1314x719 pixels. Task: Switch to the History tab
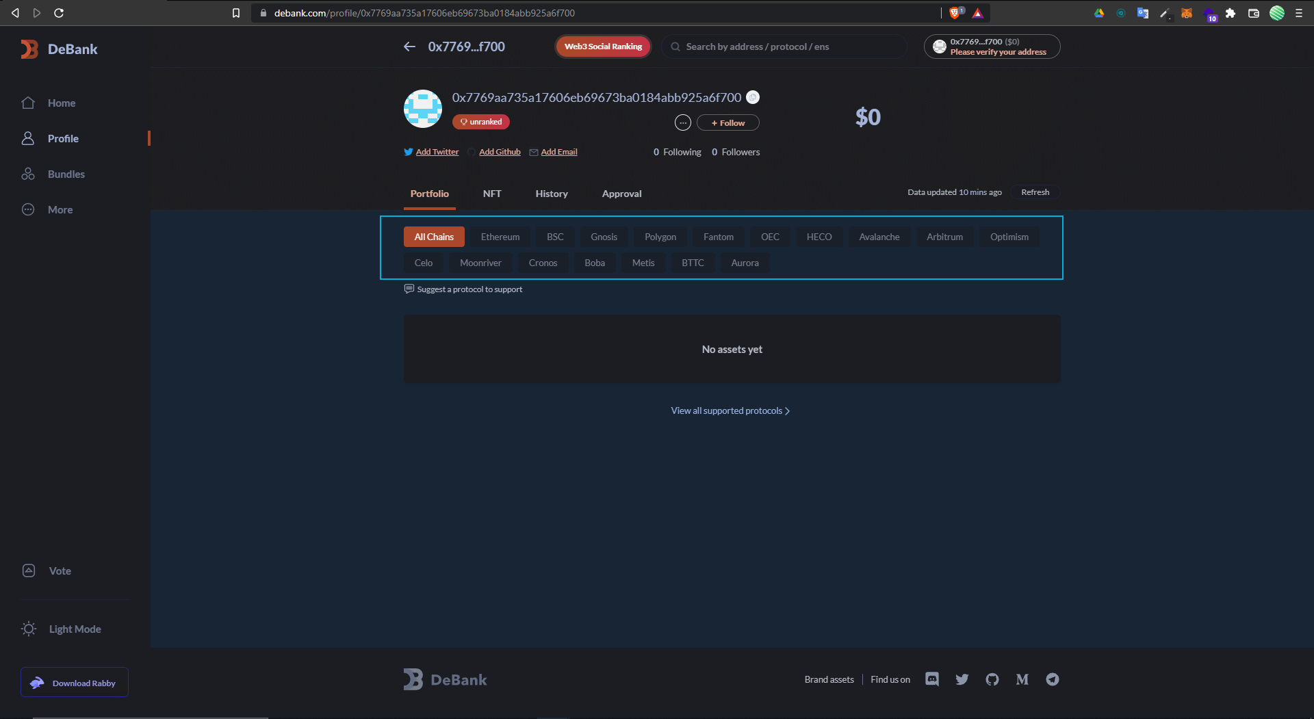click(x=551, y=194)
